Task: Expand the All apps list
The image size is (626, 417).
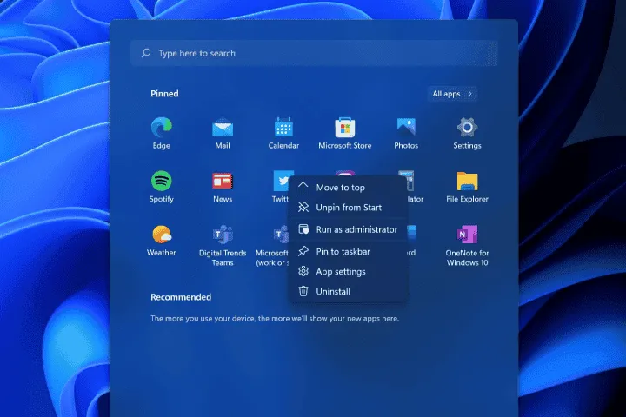Action: pyautogui.click(x=453, y=94)
